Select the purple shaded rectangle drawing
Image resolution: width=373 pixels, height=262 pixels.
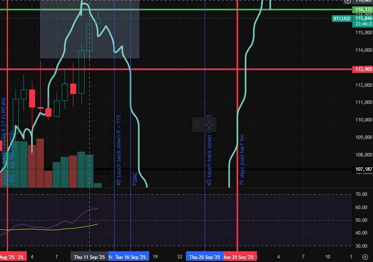point(90,29)
